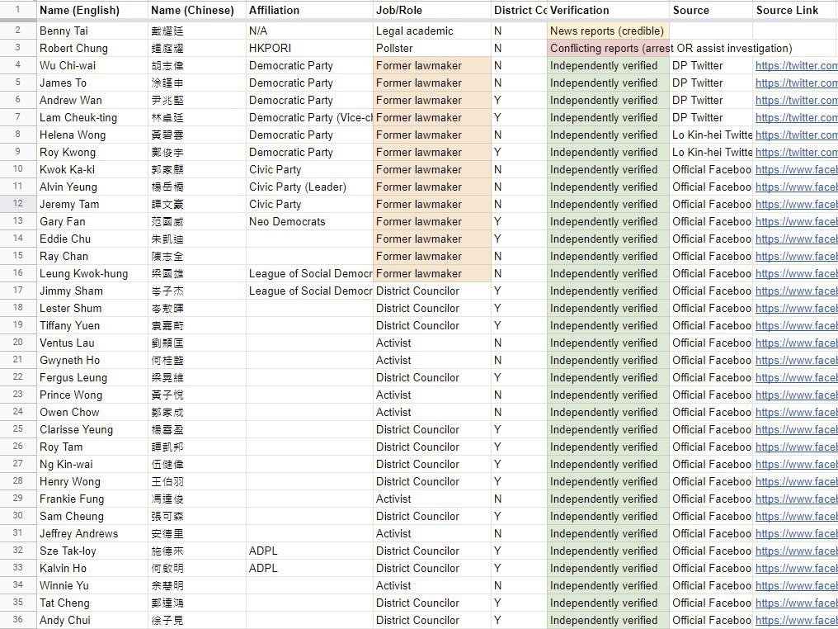
Task: Click the 'Source Link' header cell
Action: coord(795,10)
